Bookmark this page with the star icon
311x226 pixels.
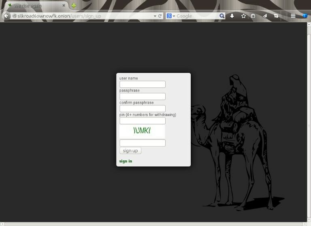(243, 16)
